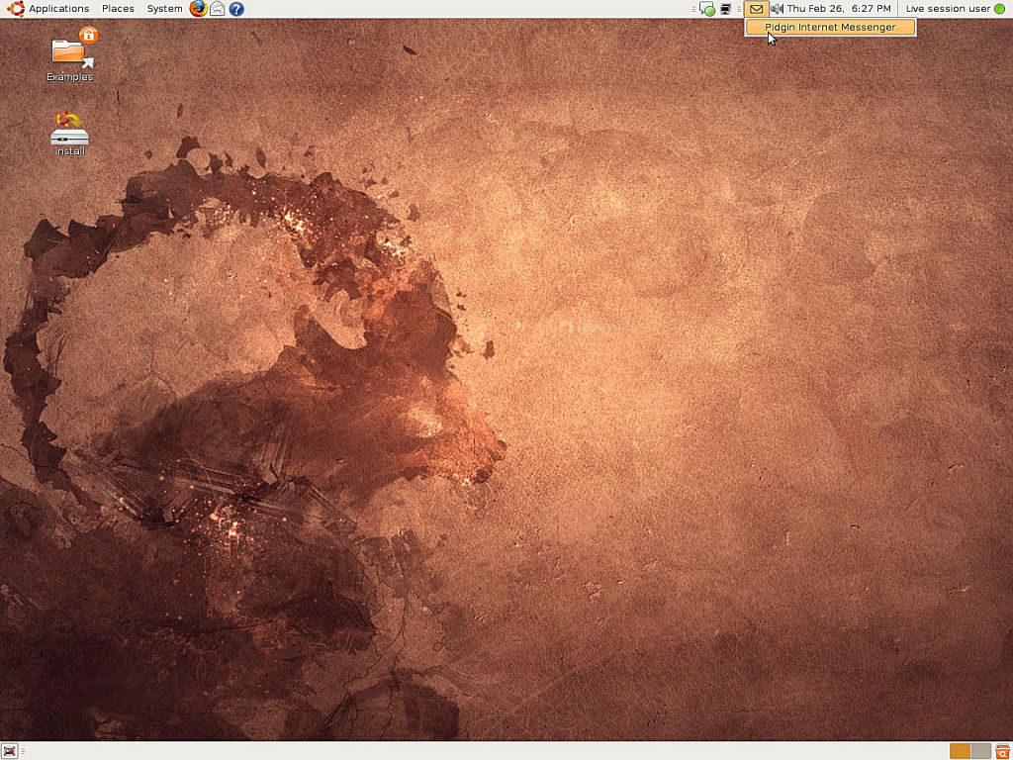The image size is (1013, 760).
Task: Click the network monitor tray icon
Action: click(x=725, y=9)
